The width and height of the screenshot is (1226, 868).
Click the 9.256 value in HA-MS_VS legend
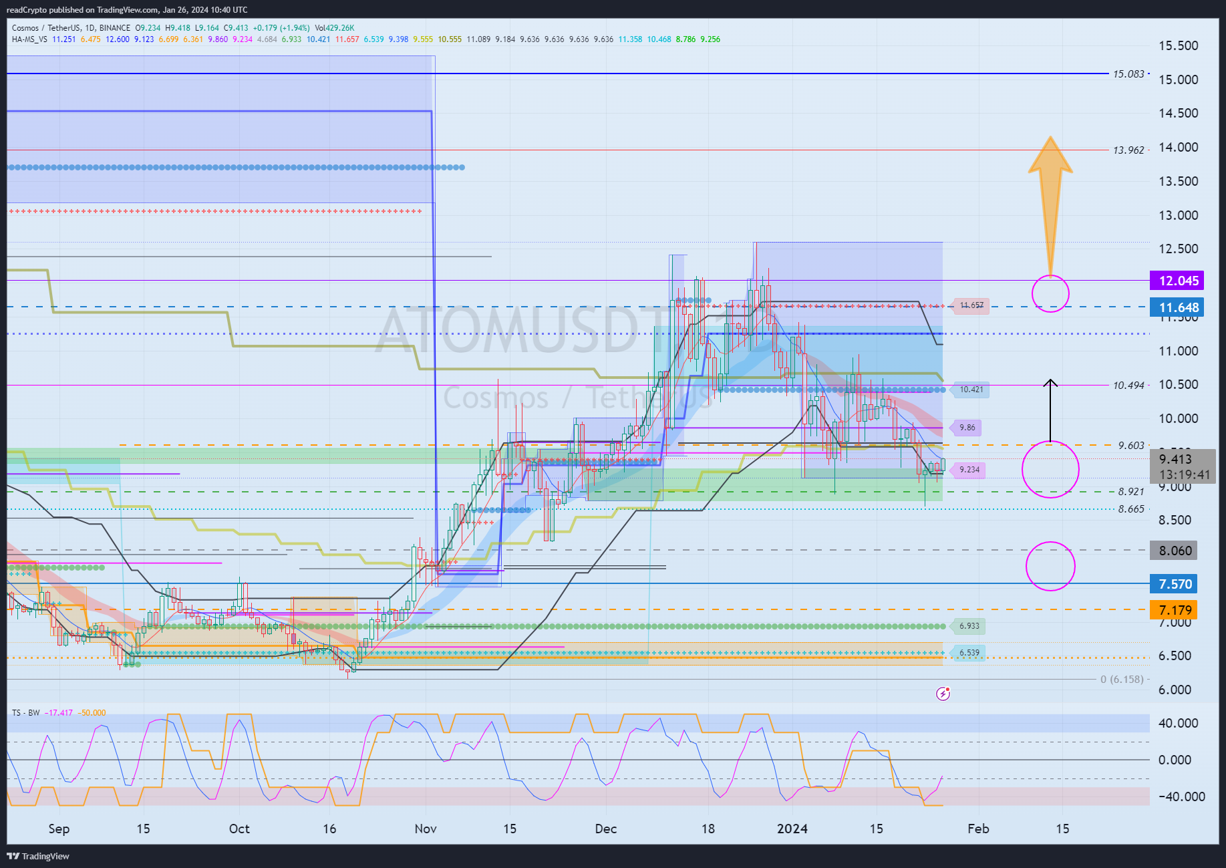coord(710,39)
